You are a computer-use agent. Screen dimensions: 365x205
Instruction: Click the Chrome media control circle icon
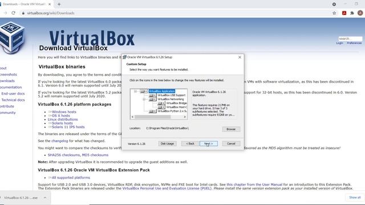[334, 4]
